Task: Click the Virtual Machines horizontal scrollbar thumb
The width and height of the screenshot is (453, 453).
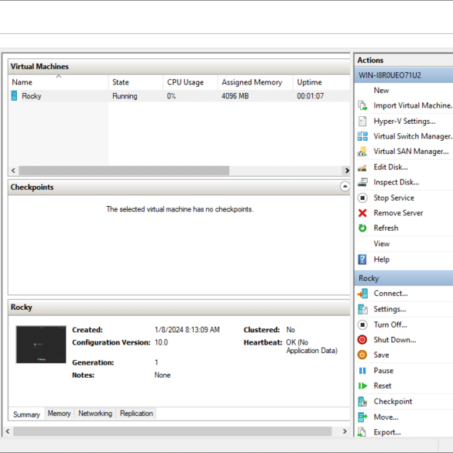Action: point(124,170)
